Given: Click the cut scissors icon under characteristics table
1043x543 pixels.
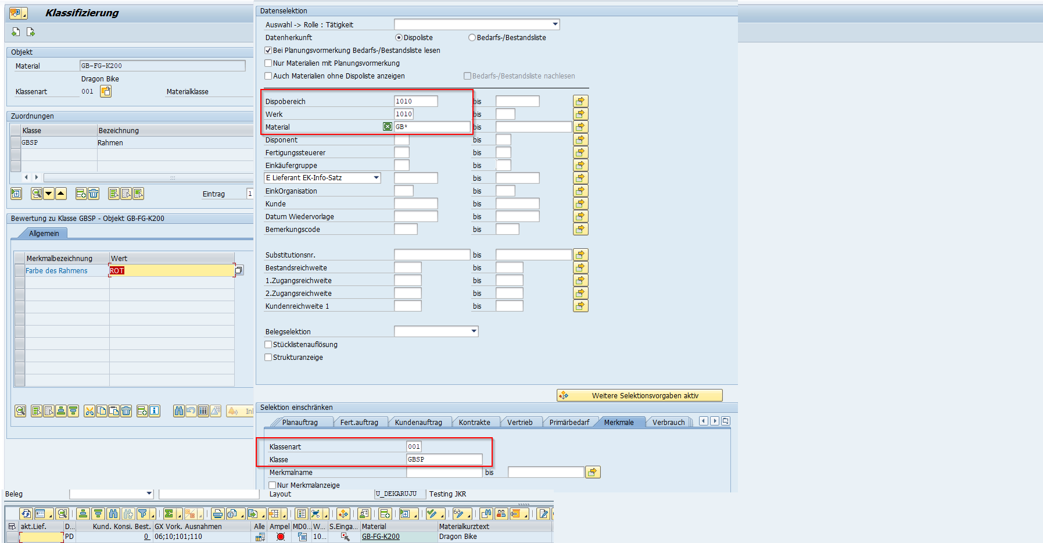Looking at the screenshot, I should point(89,411).
